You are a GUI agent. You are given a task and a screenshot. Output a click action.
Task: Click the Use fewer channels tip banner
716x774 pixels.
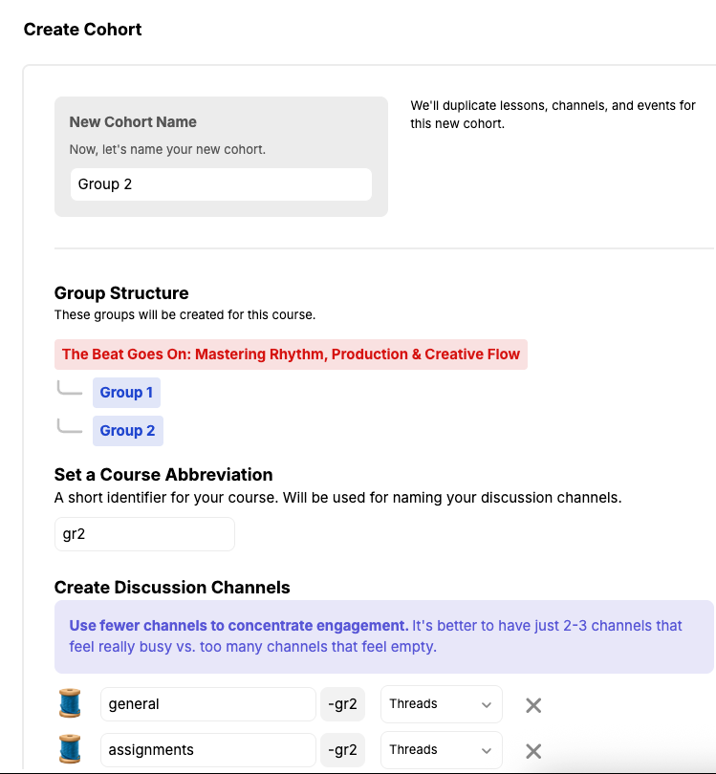(383, 636)
